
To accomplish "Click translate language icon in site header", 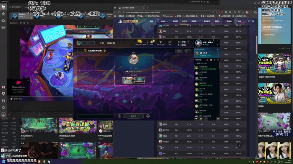I will click(253, 21).
